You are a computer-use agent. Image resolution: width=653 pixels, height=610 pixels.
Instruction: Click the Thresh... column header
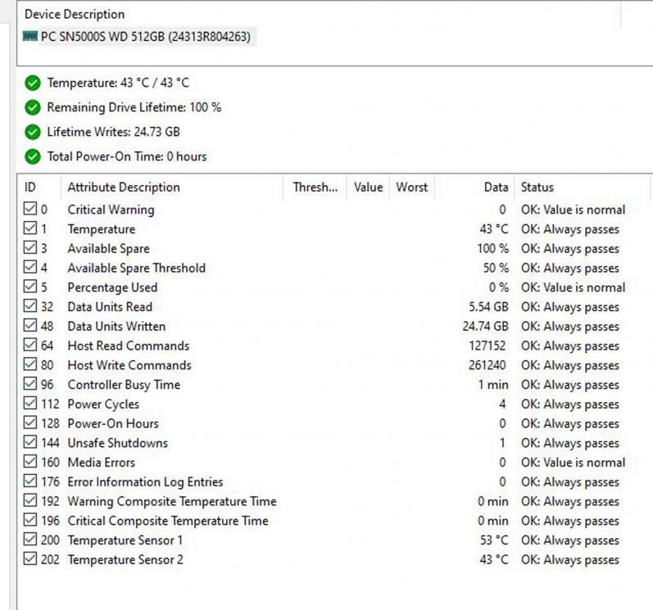point(315,188)
